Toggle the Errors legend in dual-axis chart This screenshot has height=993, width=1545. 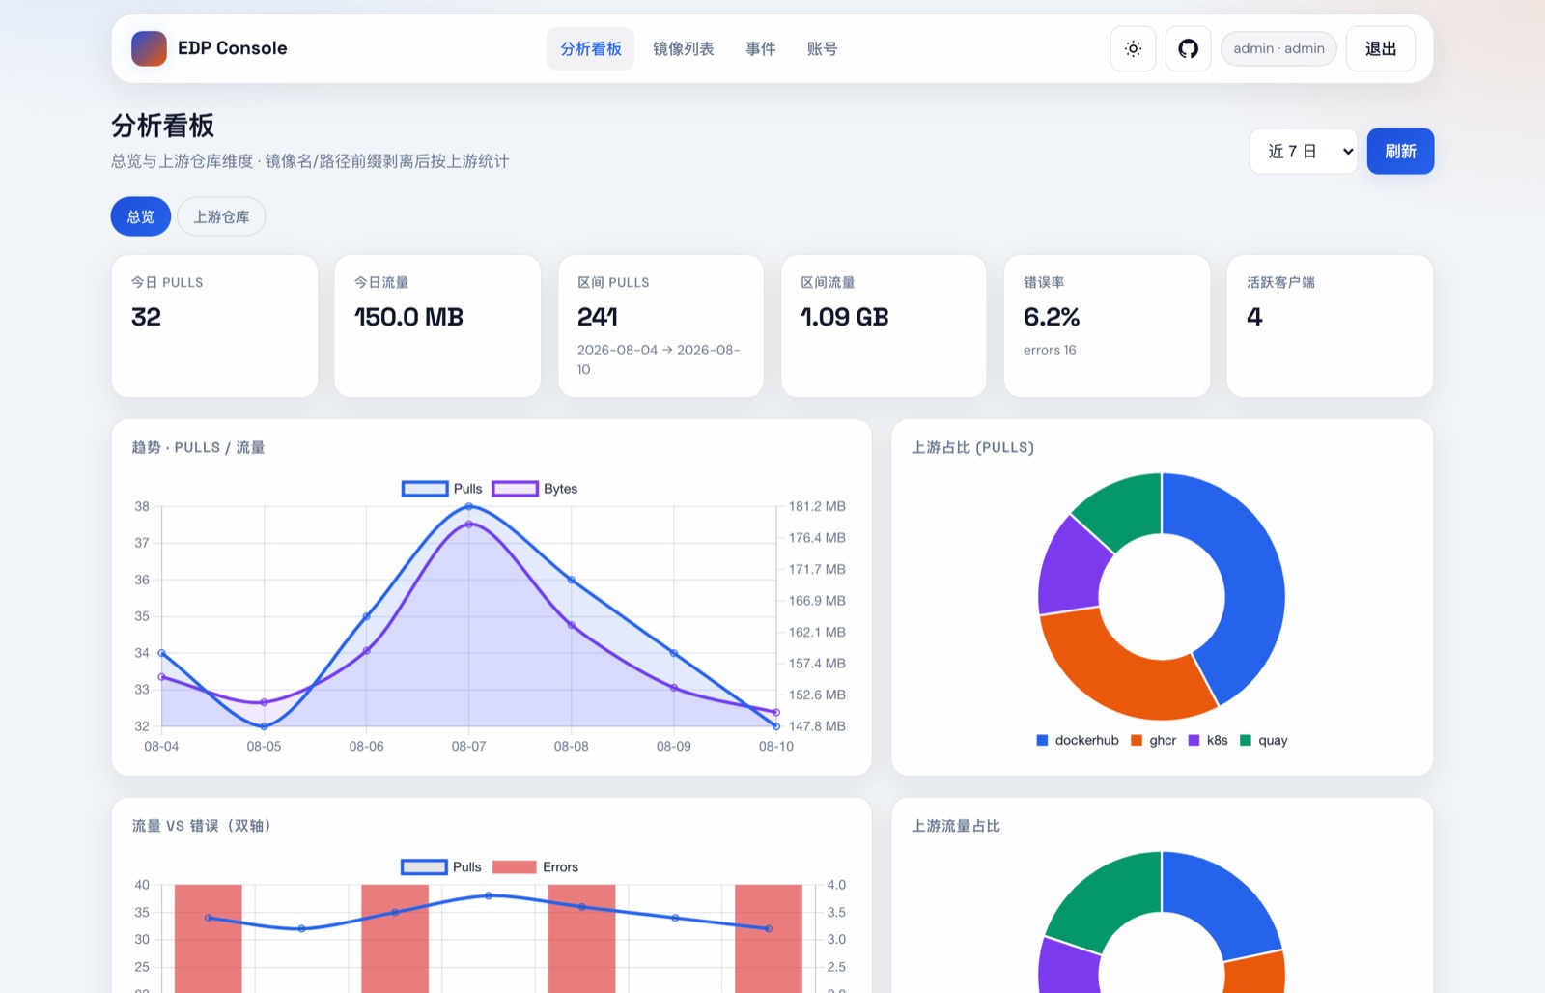pyautogui.click(x=535, y=867)
